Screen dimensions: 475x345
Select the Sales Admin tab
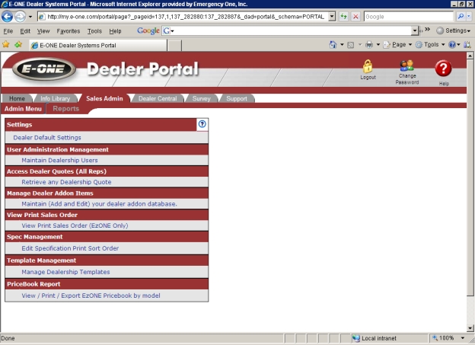click(104, 98)
